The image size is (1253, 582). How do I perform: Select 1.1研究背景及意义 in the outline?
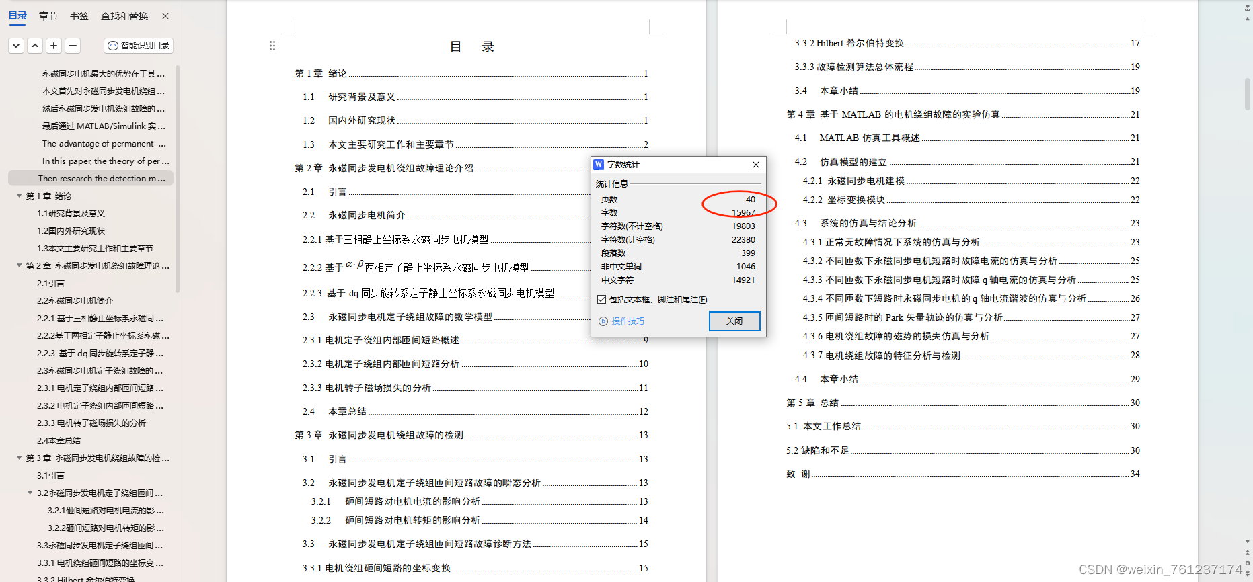(x=71, y=213)
